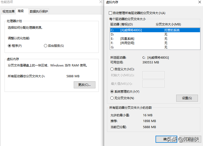Screen dimensions: 203x146
Task: Click the 初始大小(MB) input field
Action: click(153, 75)
